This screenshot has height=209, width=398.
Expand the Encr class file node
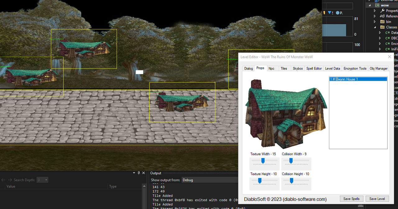coord(380,44)
